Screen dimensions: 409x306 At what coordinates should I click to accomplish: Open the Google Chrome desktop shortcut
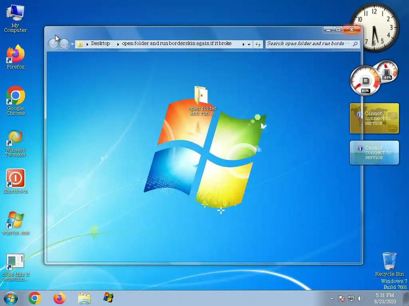(x=16, y=100)
